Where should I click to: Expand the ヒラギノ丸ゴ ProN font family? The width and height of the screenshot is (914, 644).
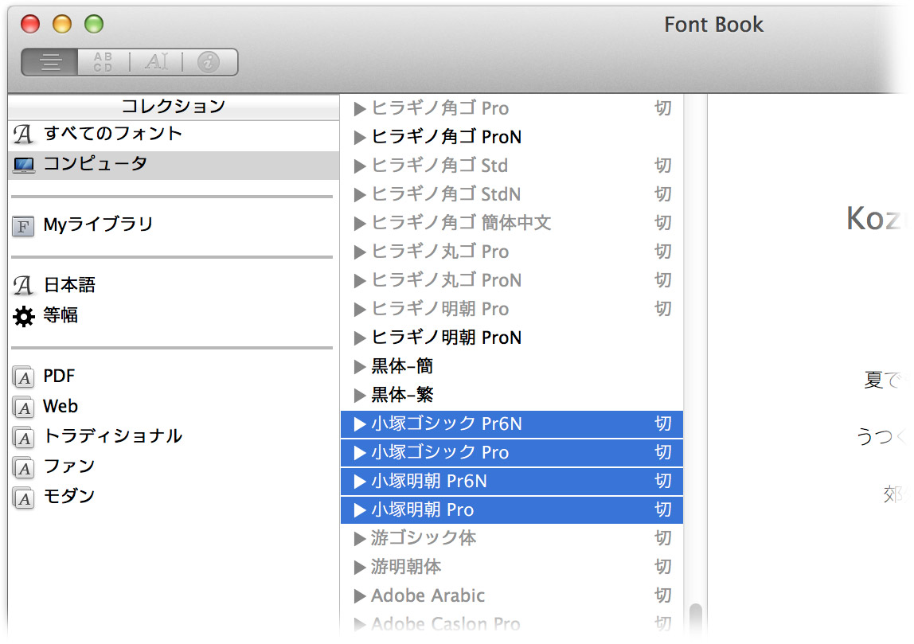pos(360,281)
